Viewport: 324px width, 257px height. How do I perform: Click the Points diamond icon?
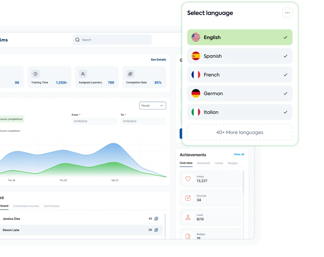(188, 179)
